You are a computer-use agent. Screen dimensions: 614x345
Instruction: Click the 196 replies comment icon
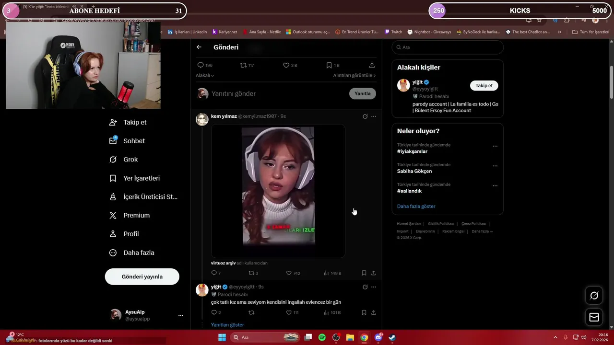click(201, 65)
